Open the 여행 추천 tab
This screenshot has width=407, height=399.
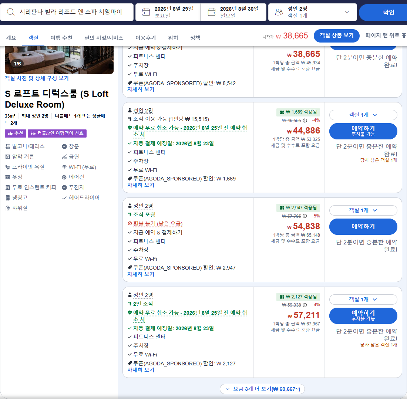pyautogui.click(x=61, y=38)
